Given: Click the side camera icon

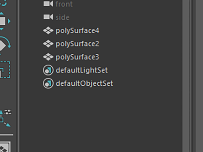Looking at the screenshot, I should (x=48, y=17).
